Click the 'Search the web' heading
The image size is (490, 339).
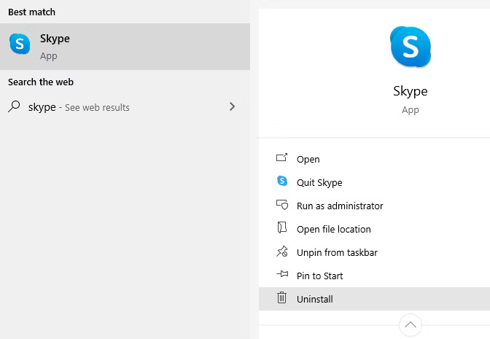(x=41, y=82)
